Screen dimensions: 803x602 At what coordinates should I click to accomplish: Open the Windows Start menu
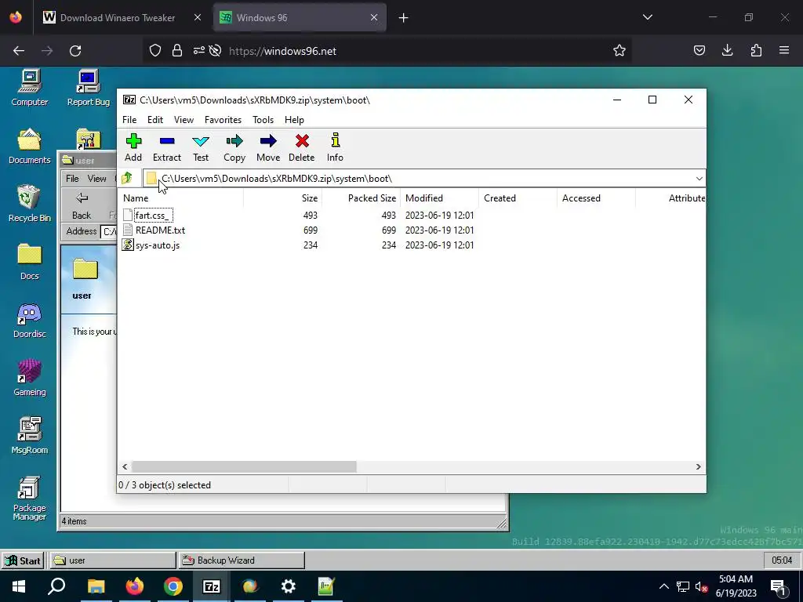(x=19, y=586)
